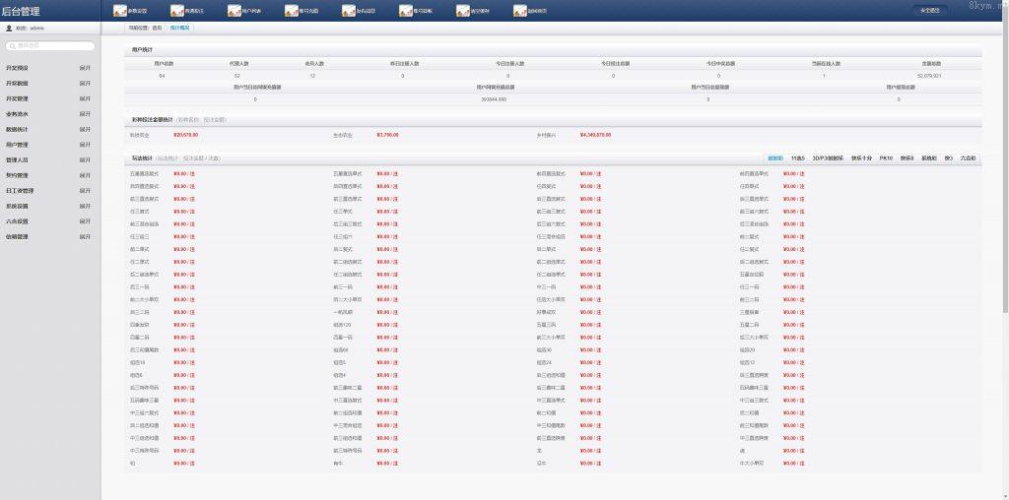Expand the 用户管理 sidebar section
Screen dimensions: 1009x500
pos(85,145)
